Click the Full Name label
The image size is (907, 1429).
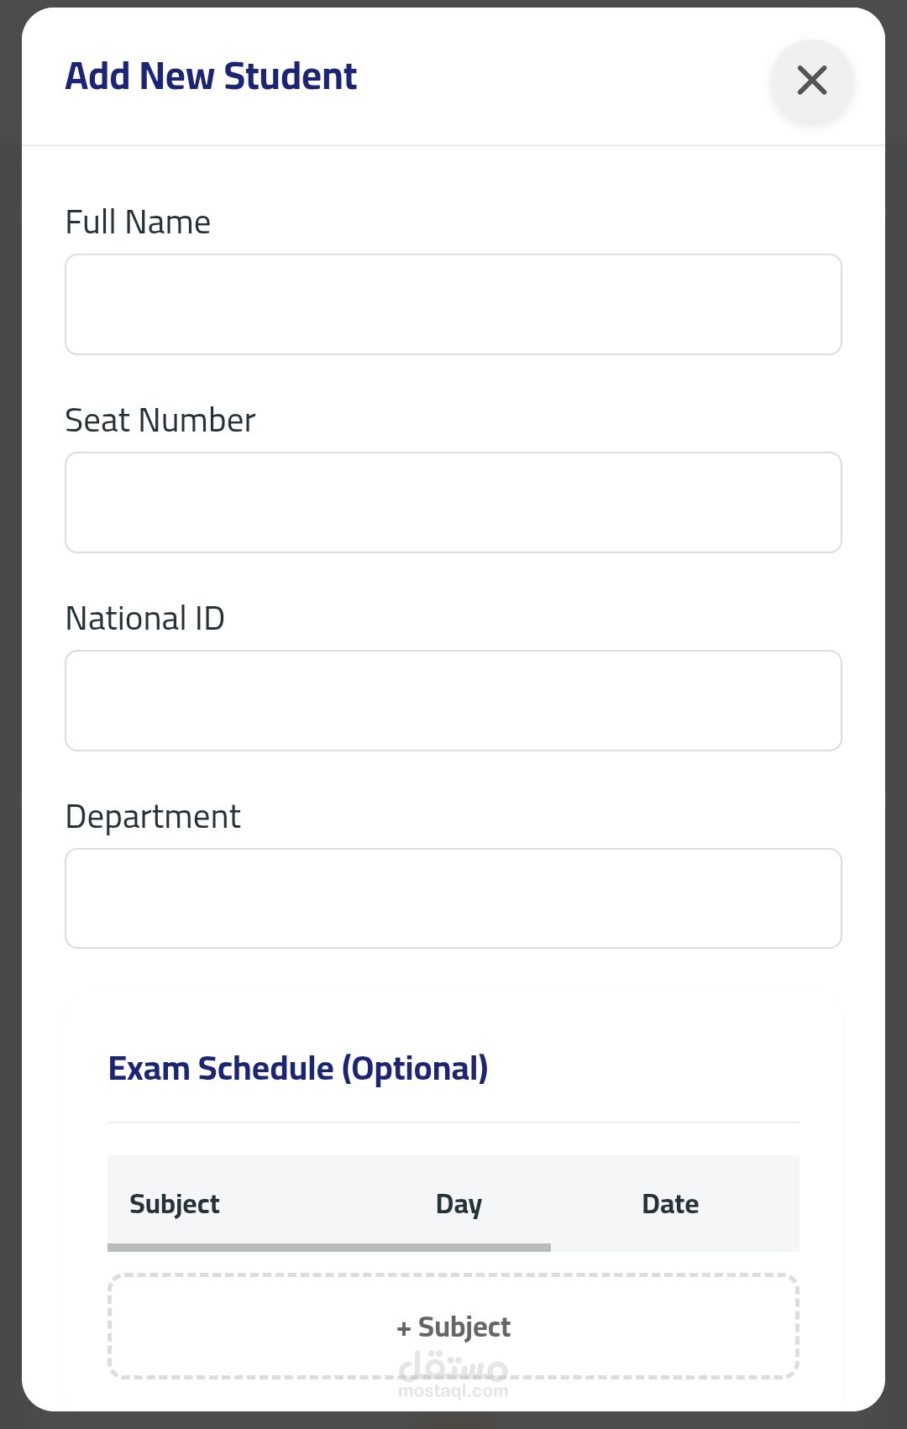click(x=138, y=222)
